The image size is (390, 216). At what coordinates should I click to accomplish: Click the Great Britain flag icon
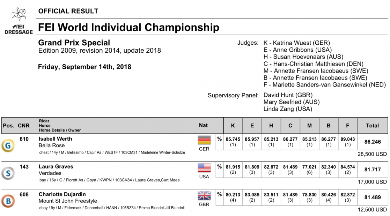click(x=204, y=195)
